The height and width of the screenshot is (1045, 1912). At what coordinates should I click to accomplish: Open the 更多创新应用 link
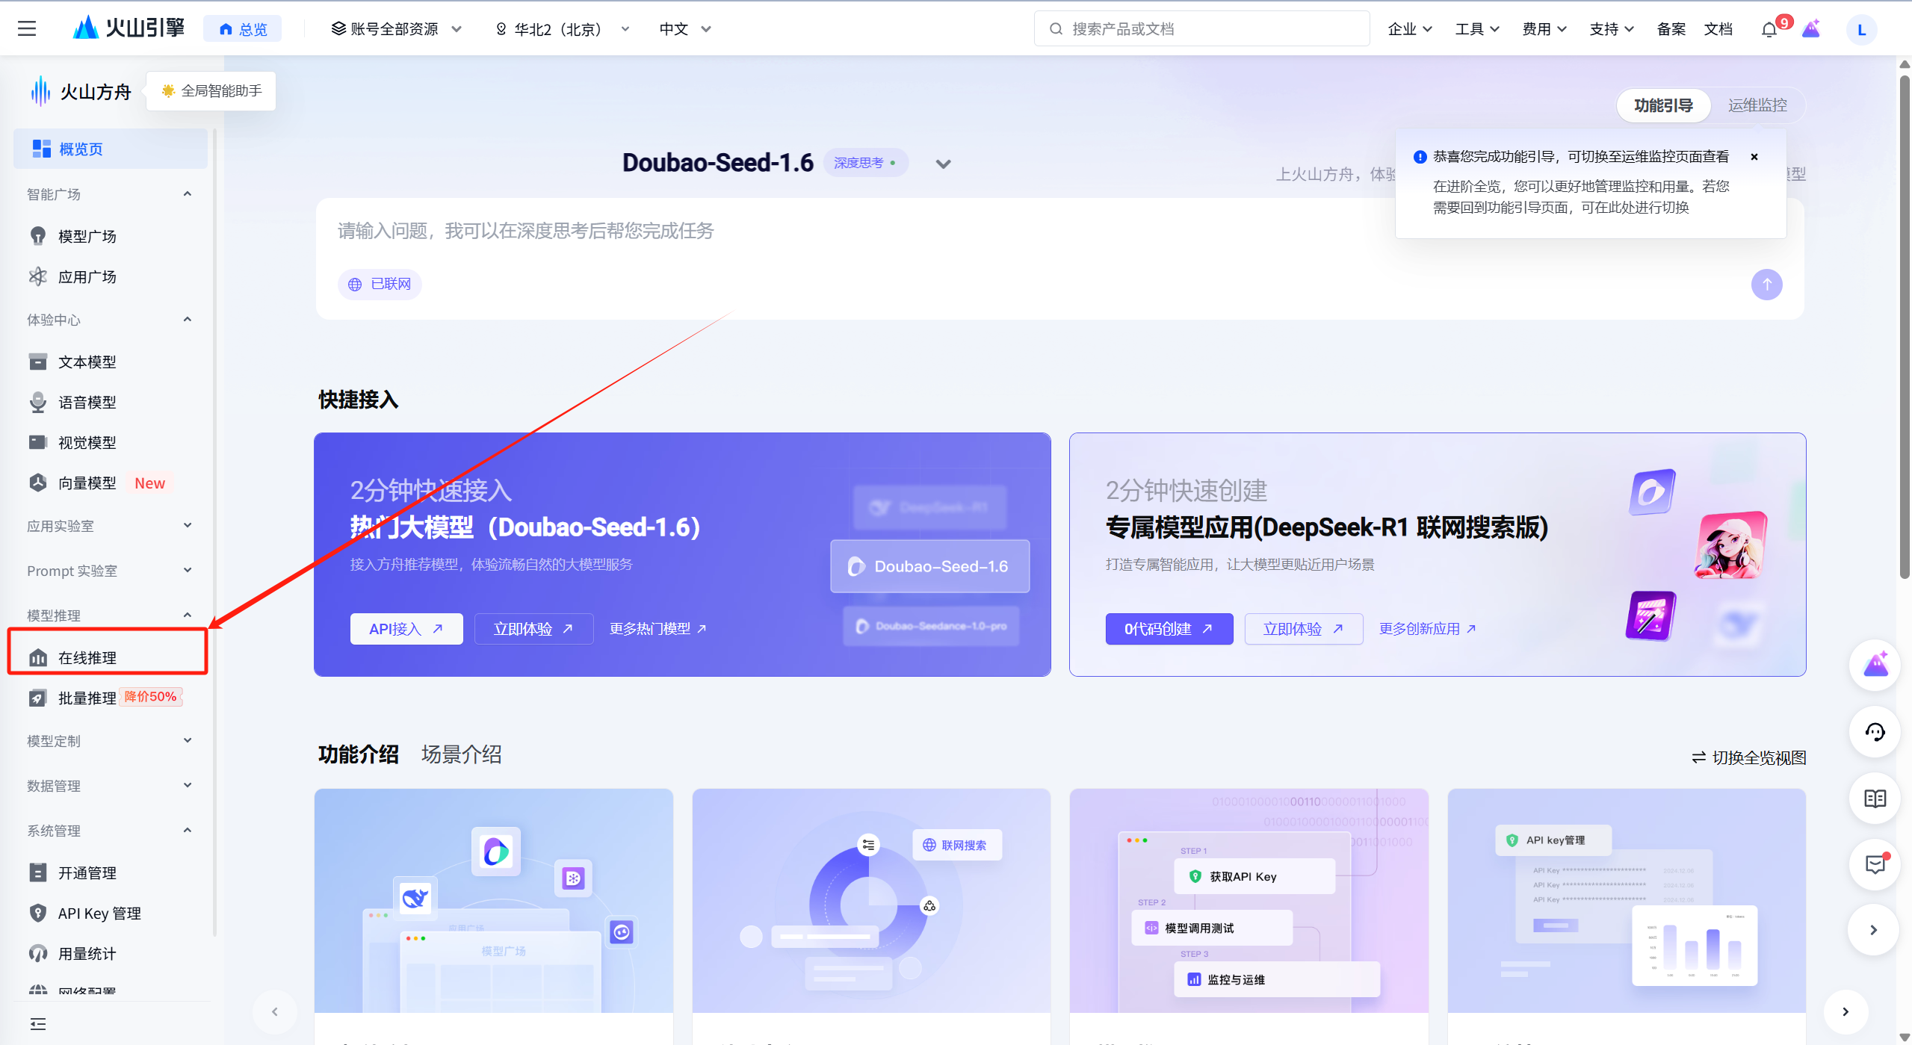click(x=1427, y=628)
